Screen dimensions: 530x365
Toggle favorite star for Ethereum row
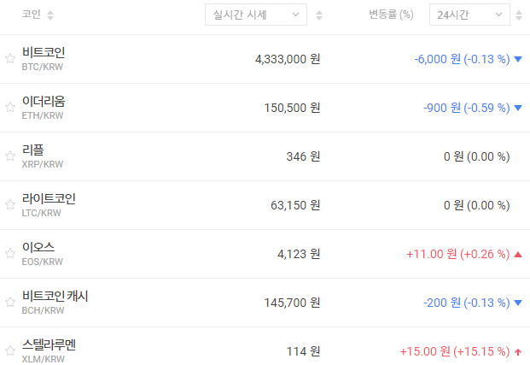[x=10, y=108]
